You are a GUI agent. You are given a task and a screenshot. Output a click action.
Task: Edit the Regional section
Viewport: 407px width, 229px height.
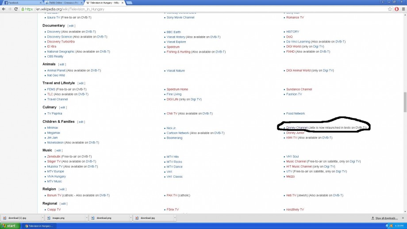click(x=63, y=204)
